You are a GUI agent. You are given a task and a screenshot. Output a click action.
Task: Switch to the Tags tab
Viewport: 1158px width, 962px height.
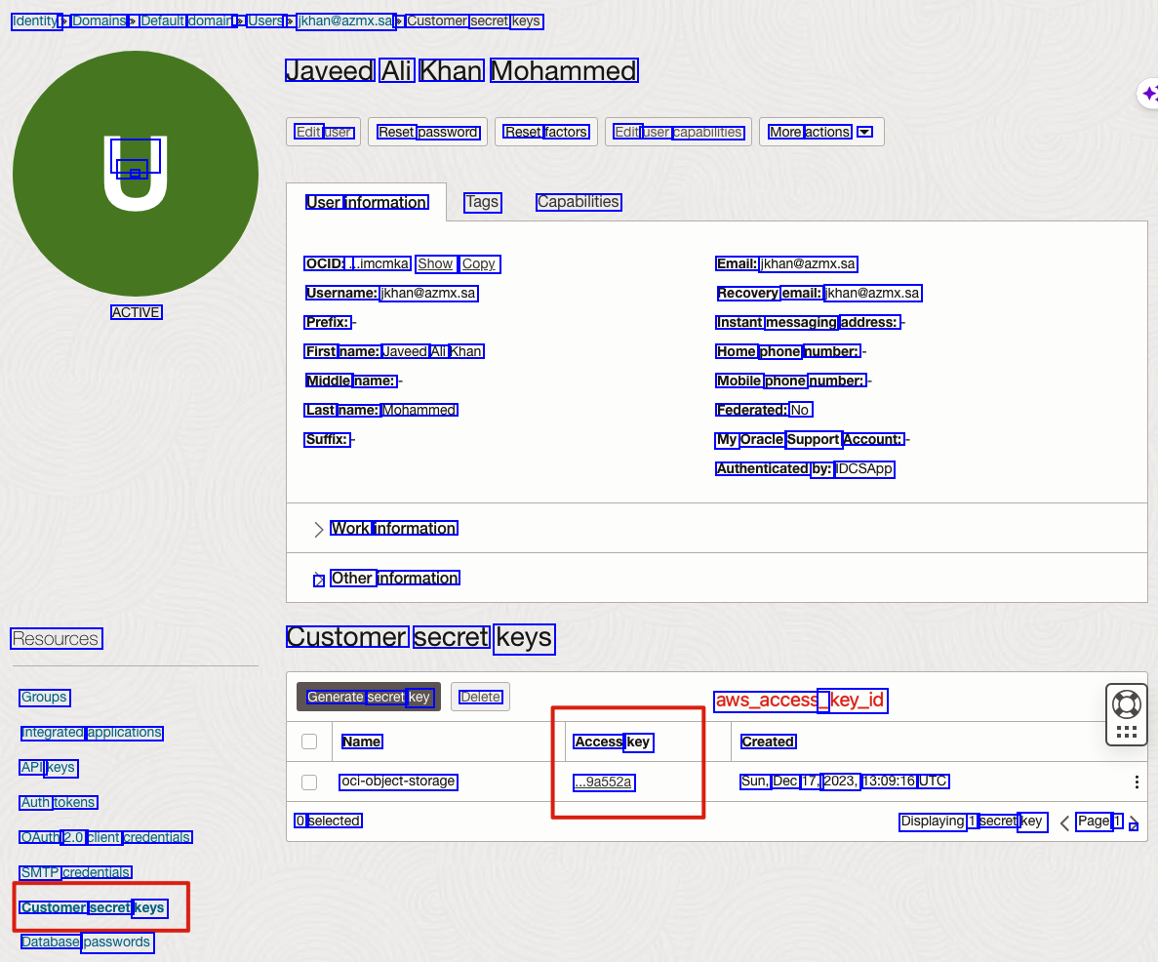[x=482, y=202]
